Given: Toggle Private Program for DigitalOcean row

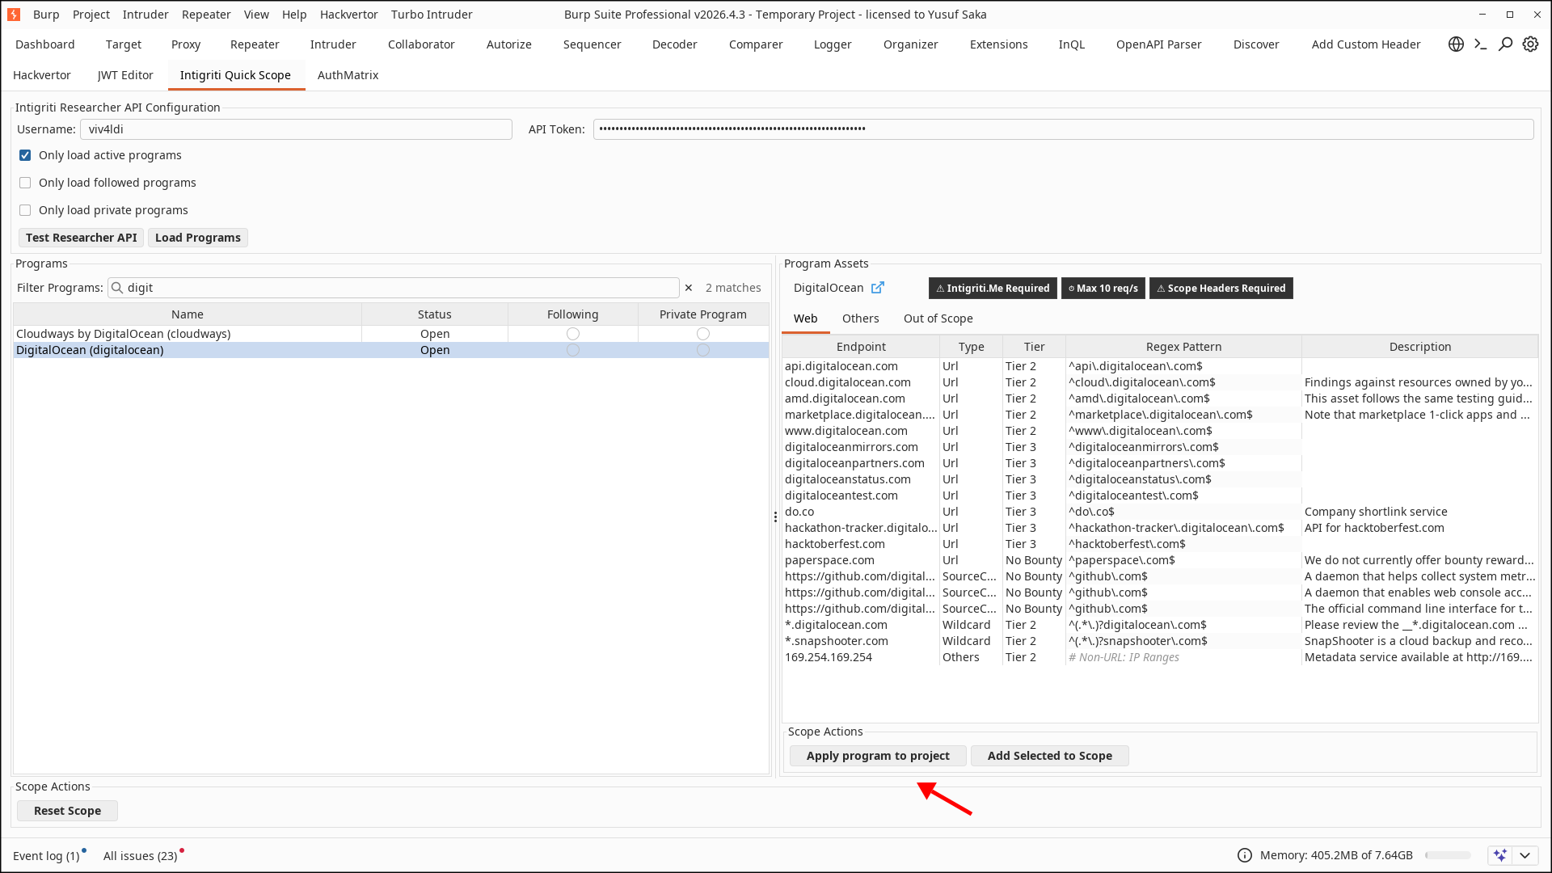Looking at the screenshot, I should tap(703, 350).
